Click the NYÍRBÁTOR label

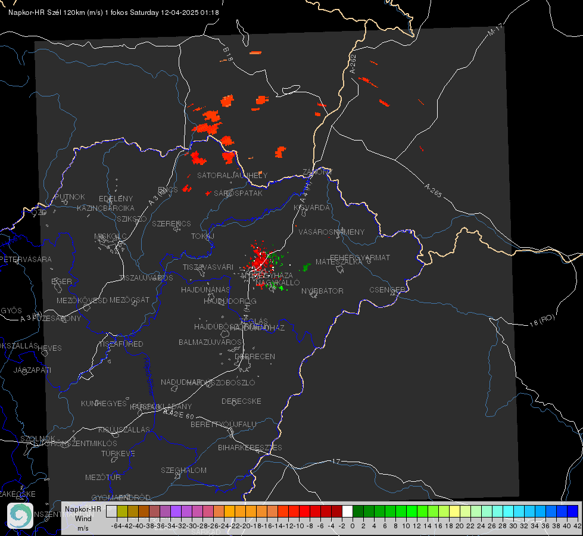[322, 291]
